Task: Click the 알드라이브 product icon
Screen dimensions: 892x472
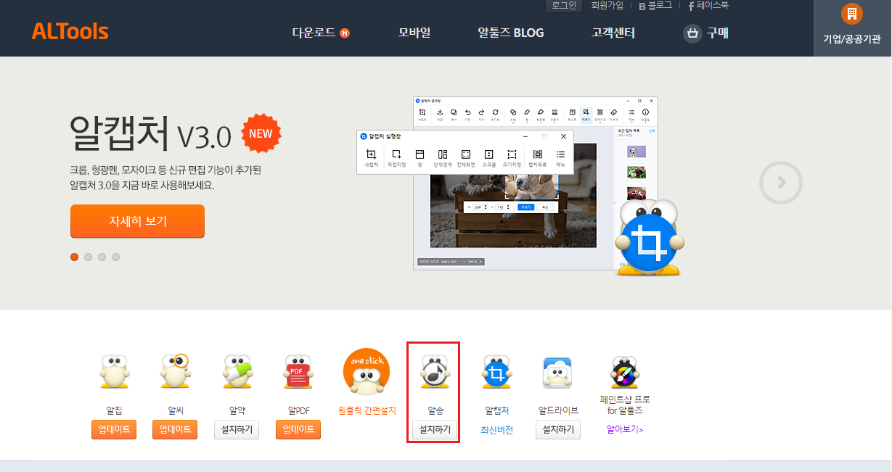Action: [558, 373]
